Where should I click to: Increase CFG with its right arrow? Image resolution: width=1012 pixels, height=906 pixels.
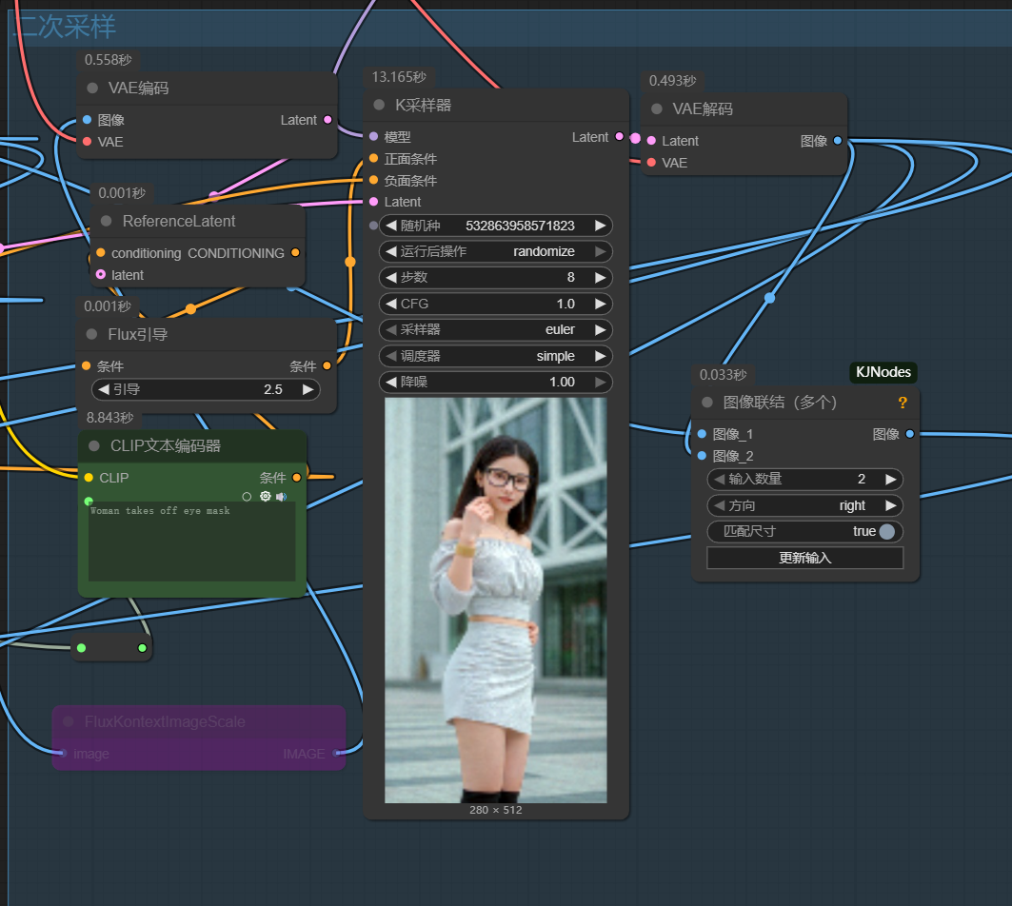click(x=600, y=304)
